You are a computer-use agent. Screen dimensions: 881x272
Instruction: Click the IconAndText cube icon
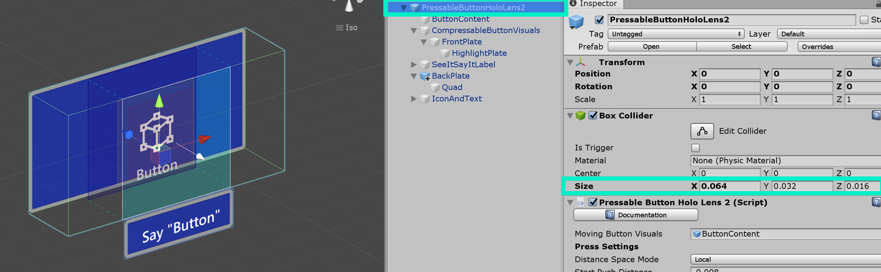coord(425,99)
